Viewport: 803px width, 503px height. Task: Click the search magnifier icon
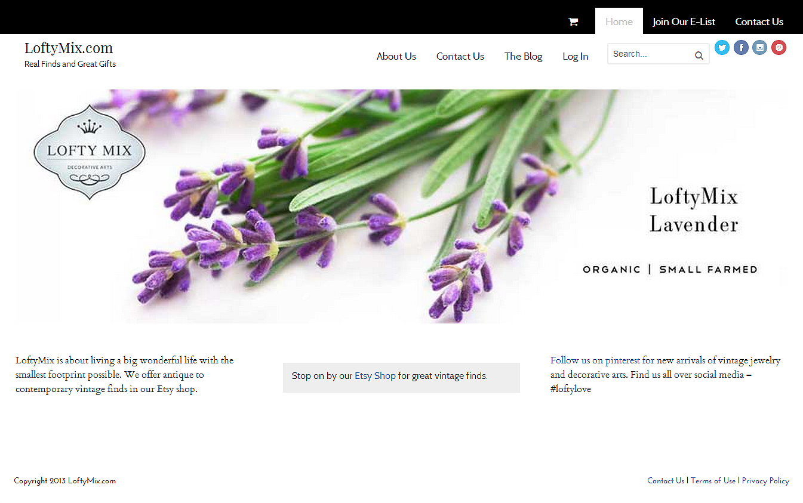click(699, 56)
